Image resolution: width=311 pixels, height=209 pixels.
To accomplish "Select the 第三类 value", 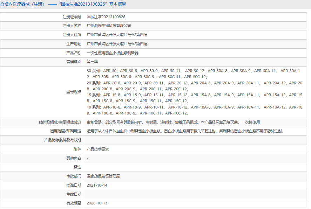I will click(92, 62).
